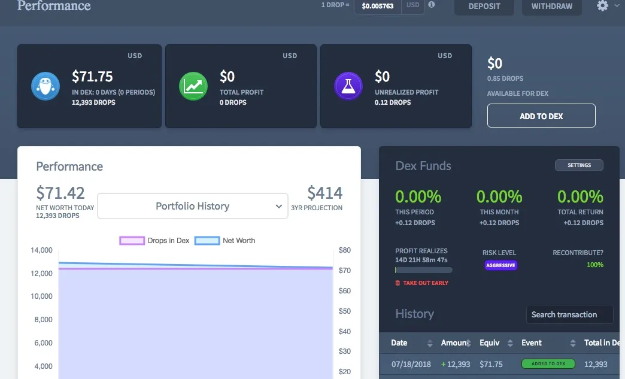The height and width of the screenshot is (379, 625).
Task: Click the trash icon next to Take Out Early
Action: point(398,283)
